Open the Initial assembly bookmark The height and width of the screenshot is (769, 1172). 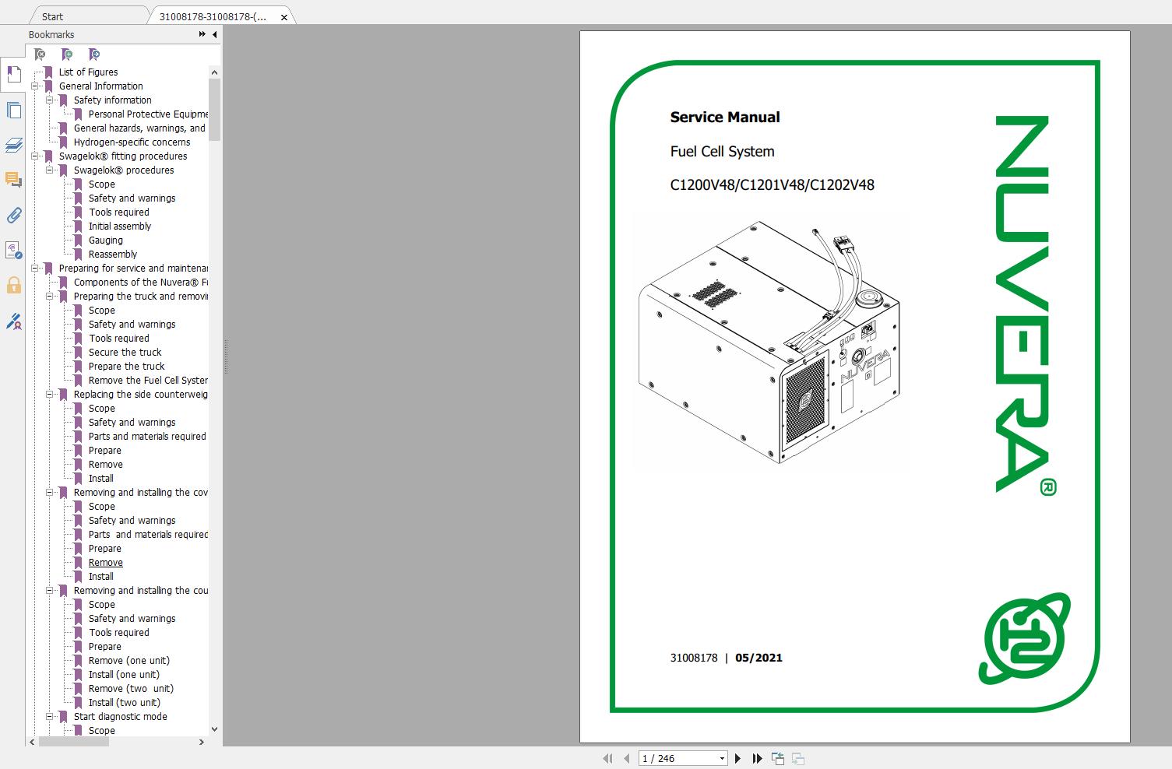[x=120, y=226]
